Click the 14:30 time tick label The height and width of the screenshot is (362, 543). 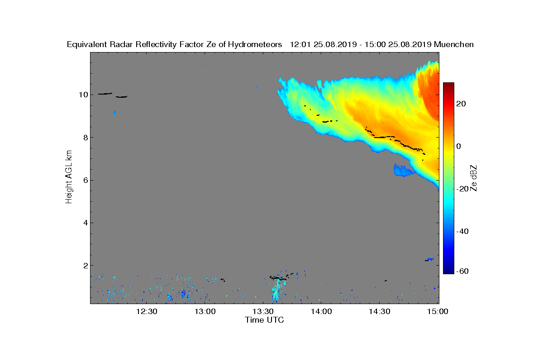pos(380,312)
